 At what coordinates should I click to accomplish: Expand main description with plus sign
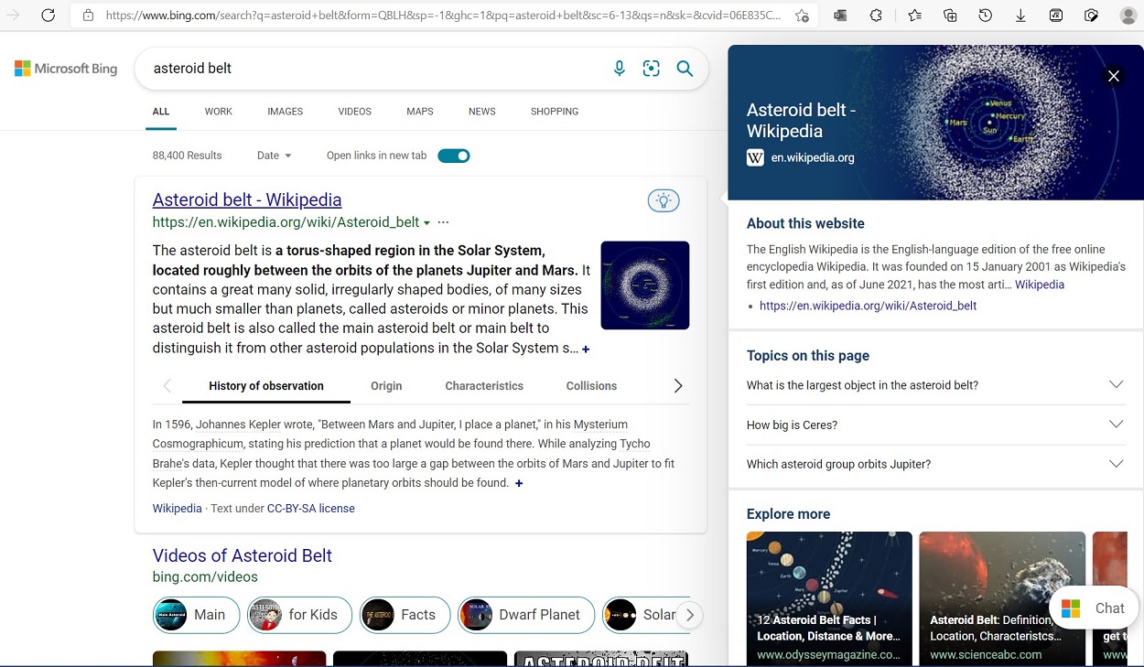click(586, 350)
